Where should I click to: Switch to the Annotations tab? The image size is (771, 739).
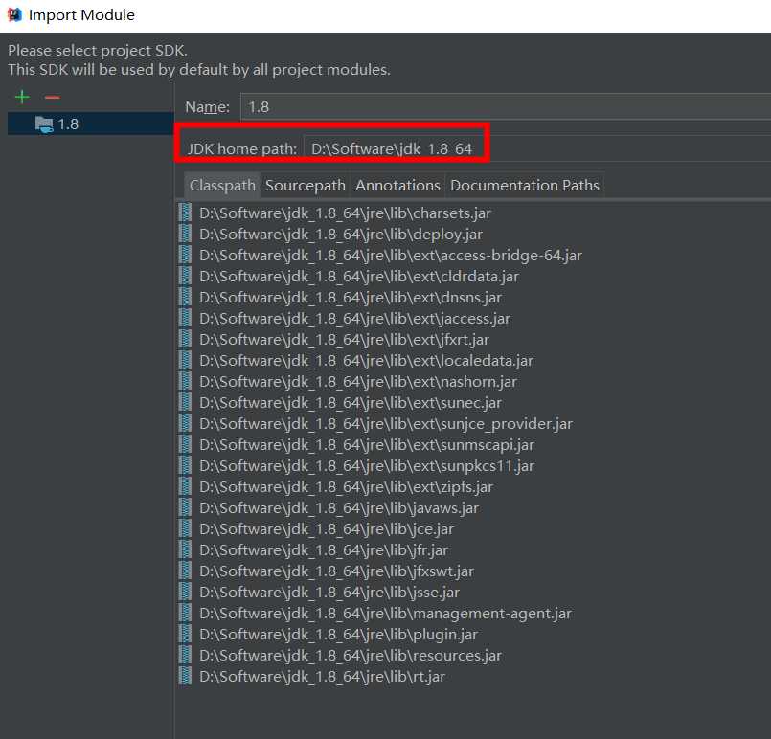(397, 186)
